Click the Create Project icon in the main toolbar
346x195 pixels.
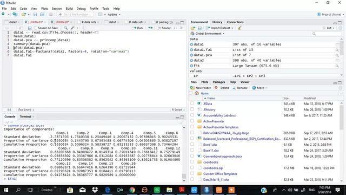pyautogui.click(x=15, y=15)
